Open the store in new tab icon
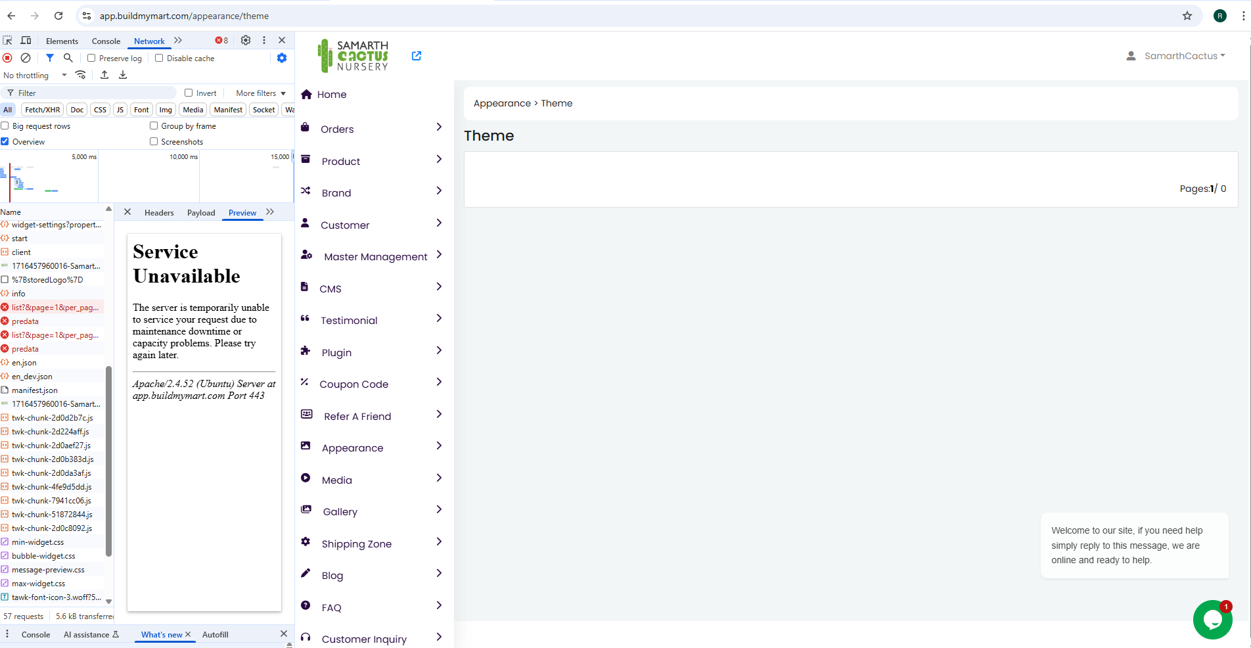This screenshot has height=648, width=1251. click(x=417, y=56)
